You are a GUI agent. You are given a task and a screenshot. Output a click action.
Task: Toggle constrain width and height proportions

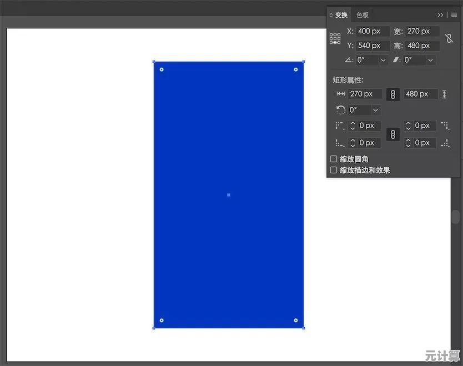[449, 39]
